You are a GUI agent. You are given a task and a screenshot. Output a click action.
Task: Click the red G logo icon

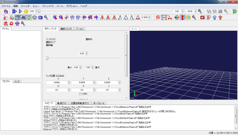pos(202,17)
